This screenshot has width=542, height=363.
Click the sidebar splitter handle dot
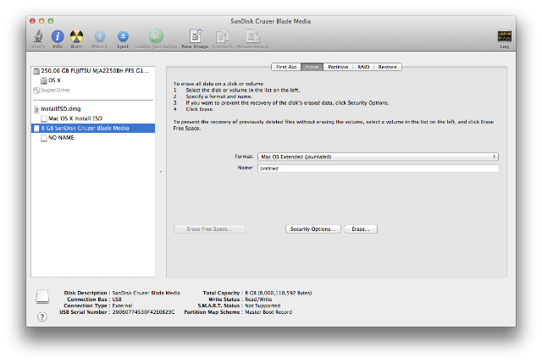point(161,172)
